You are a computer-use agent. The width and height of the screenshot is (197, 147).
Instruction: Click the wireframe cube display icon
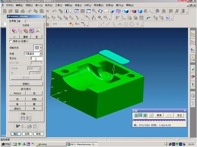pyautogui.click(x=118, y=11)
